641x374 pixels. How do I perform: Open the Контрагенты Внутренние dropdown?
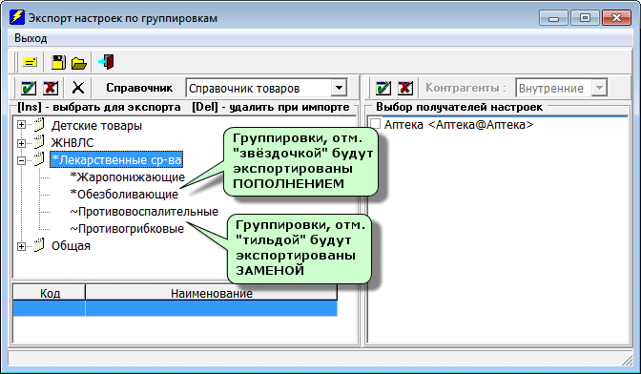599,88
